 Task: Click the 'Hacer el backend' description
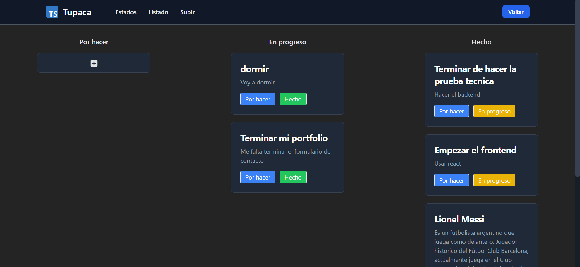pyautogui.click(x=457, y=94)
